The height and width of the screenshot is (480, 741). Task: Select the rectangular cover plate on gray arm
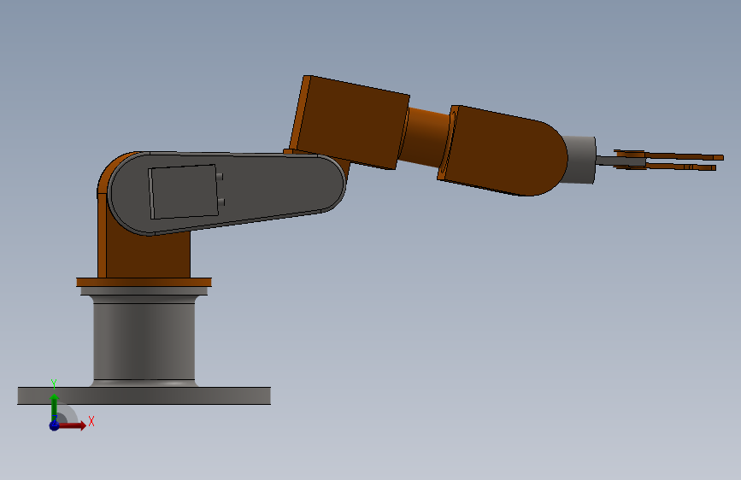184,192
